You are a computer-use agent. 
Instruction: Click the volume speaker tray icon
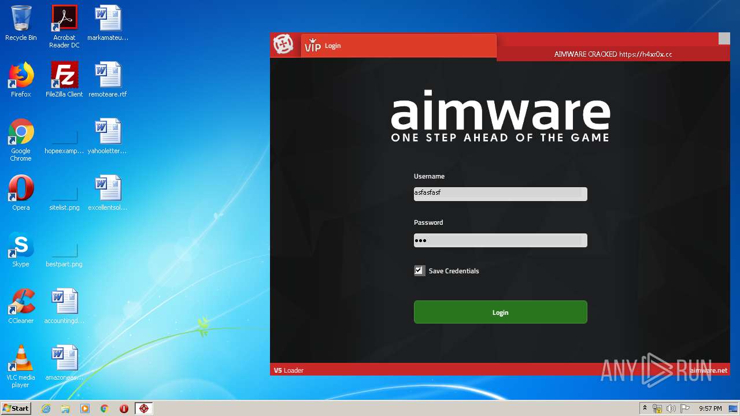[x=671, y=408]
